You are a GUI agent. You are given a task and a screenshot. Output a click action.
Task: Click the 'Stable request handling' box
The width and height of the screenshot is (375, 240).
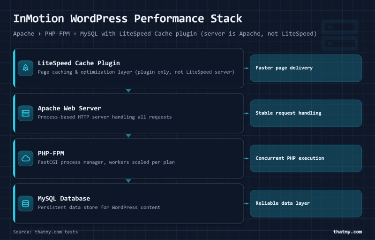(x=306, y=113)
